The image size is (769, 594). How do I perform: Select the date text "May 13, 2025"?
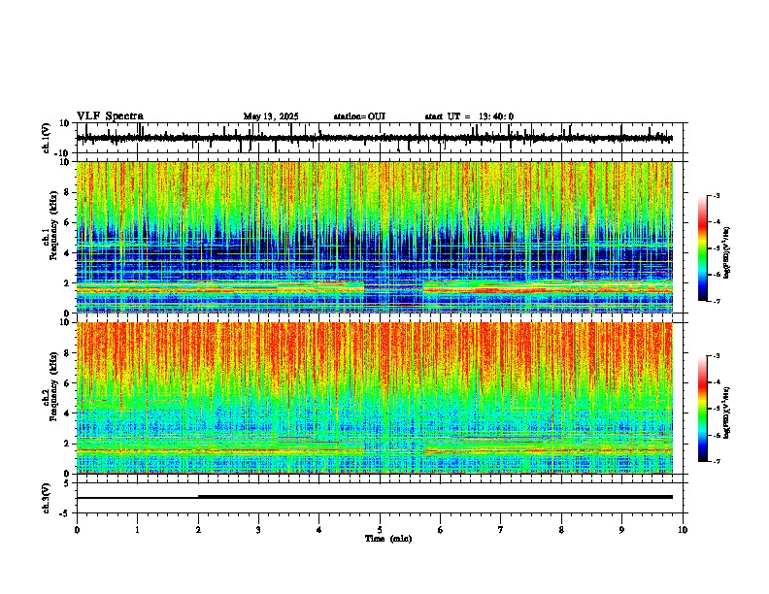pyautogui.click(x=271, y=116)
